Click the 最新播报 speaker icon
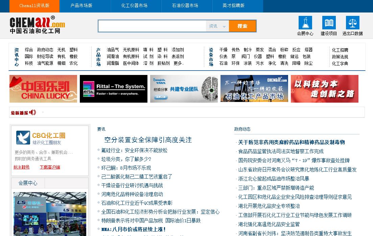This screenshot has height=236, width=373. point(33,112)
